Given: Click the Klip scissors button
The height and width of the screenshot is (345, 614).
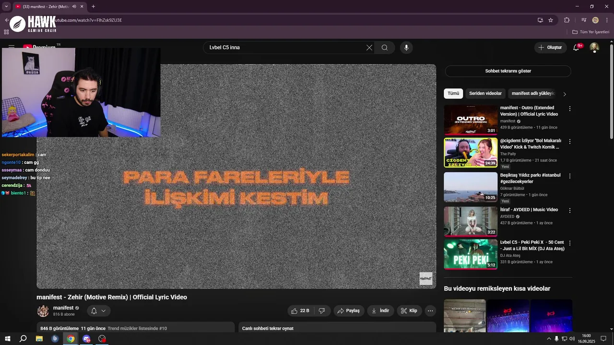Looking at the screenshot, I should tap(409, 310).
